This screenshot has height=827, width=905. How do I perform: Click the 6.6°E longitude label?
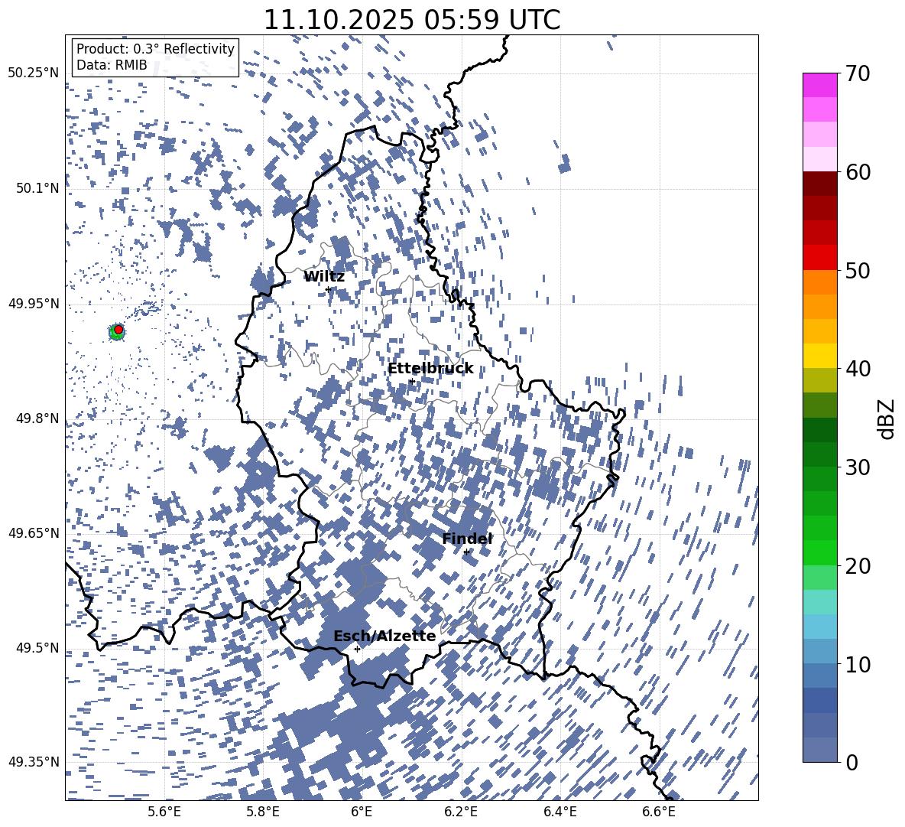click(659, 812)
